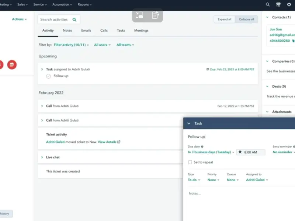Click the 8:00 AM time field
The image size is (295, 221).
(251, 152)
